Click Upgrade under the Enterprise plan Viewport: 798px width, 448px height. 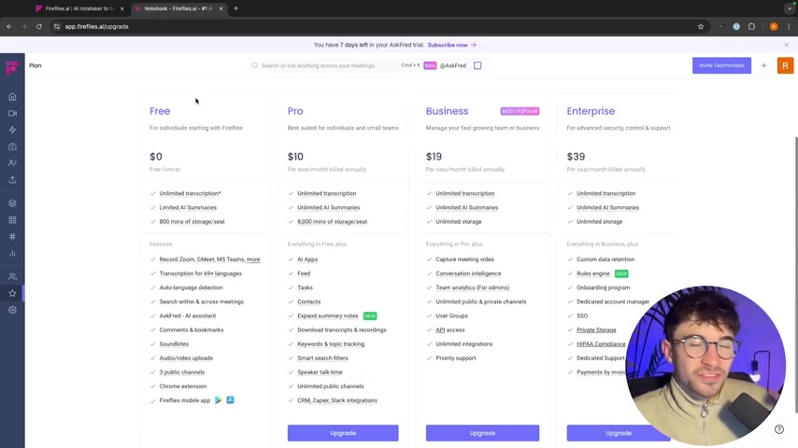(x=619, y=433)
